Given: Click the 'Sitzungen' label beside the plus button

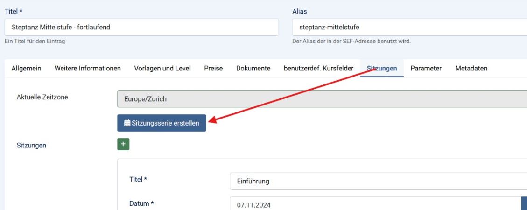Looking at the screenshot, I should click(x=32, y=146).
